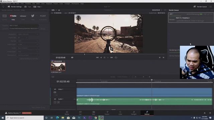
Task: Toggle the Render Queue panel button
Action: (x=200, y=7)
